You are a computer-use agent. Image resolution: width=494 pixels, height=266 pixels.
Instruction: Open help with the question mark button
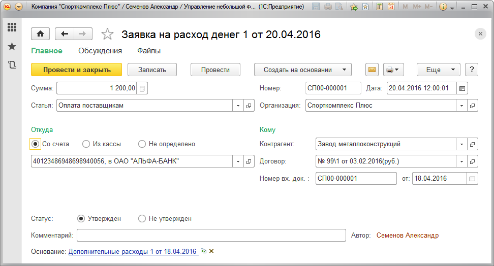point(472,70)
